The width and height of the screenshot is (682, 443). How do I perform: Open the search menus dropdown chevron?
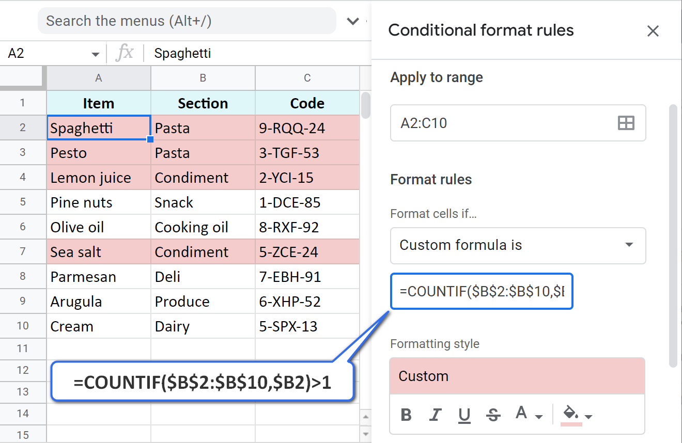[353, 21]
